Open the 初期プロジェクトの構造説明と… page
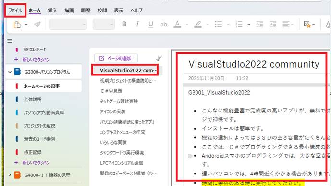Screen dimensions: 331x186 point(128,81)
